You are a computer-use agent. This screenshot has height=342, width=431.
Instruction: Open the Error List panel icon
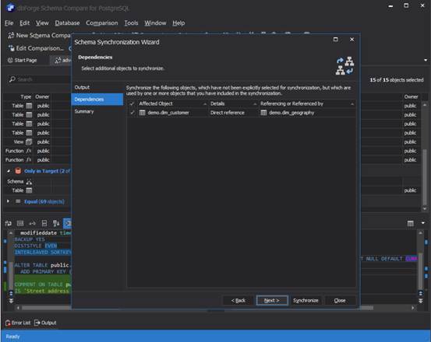[x=8, y=323]
